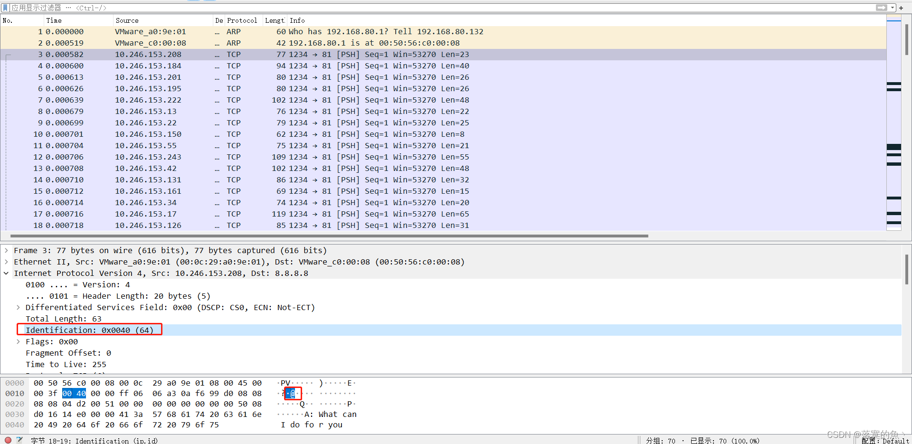Image resolution: width=912 pixels, height=444 pixels.
Task: Select packet 11 from 10.246.153.55
Action: 443,146
